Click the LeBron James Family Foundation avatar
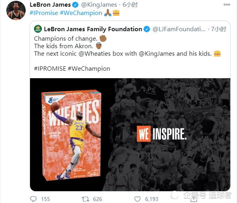This screenshot has height=203, width=237. coord(38,29)
